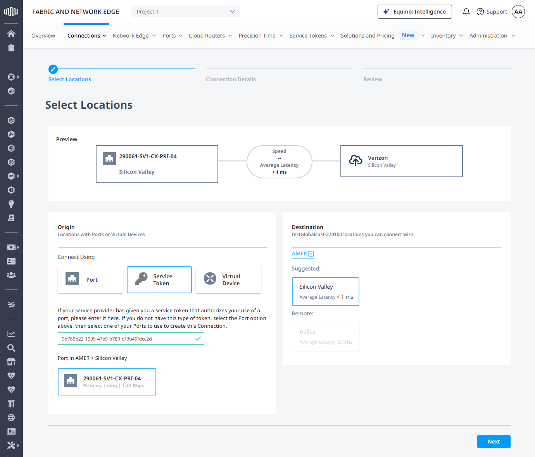
Task: Click the Review step label
Action: (373, 79)
